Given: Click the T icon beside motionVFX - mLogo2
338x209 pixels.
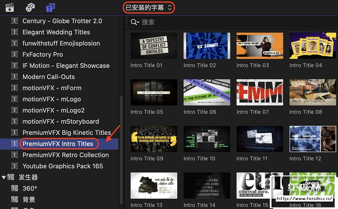Looking at the screenshot, I should (14, 110).
